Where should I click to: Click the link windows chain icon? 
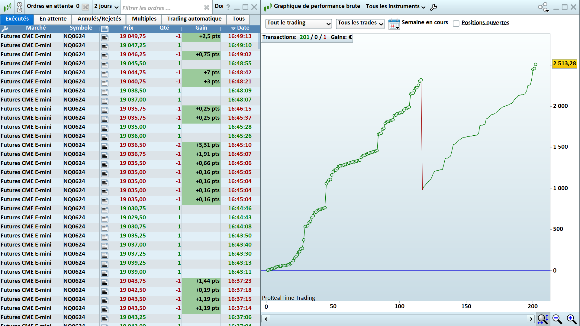coord(19,7)
